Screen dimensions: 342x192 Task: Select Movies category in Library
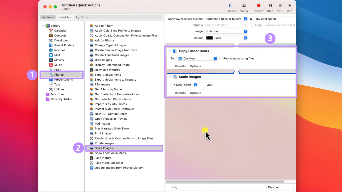click(x=59, y=60)
